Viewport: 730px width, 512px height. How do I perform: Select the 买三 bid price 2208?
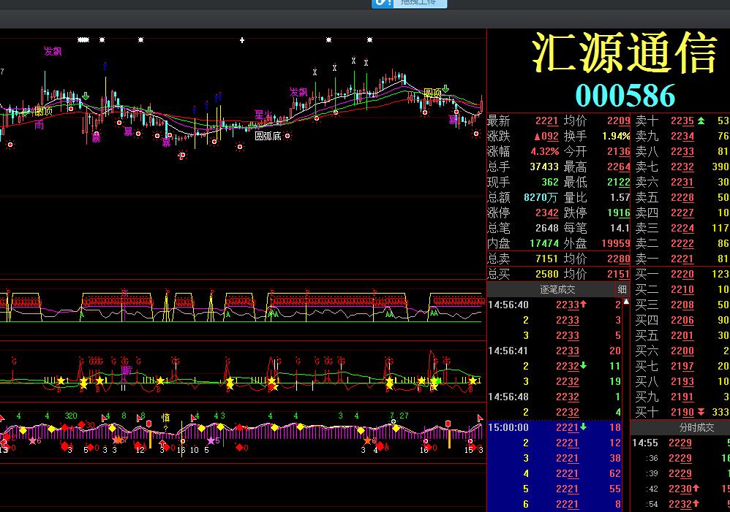(x=682, y=305)
